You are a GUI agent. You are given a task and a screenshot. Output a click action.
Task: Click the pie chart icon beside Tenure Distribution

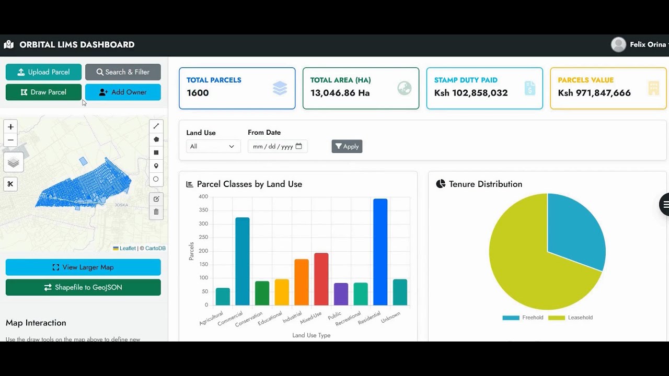tap(441, 184)
